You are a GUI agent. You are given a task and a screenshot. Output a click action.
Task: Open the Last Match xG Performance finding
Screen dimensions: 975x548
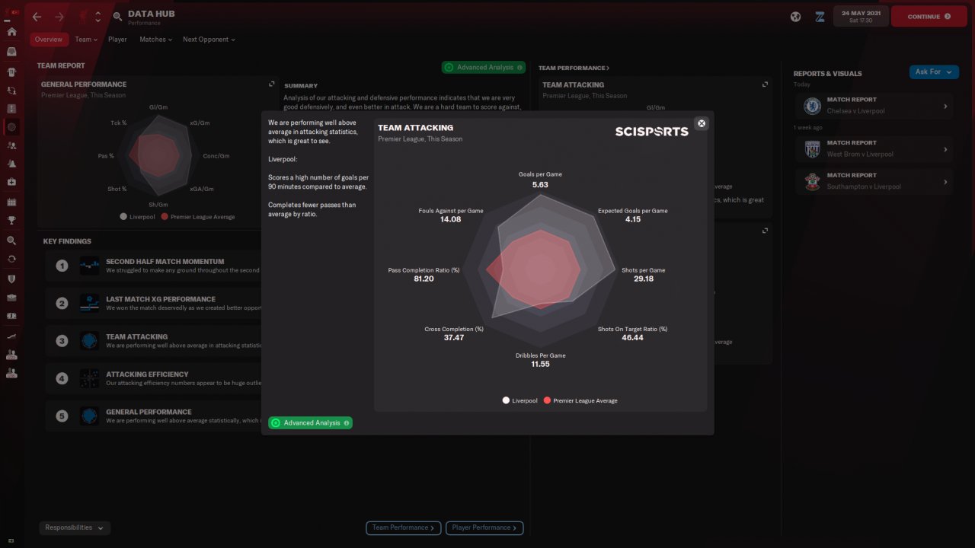(152, 304)
